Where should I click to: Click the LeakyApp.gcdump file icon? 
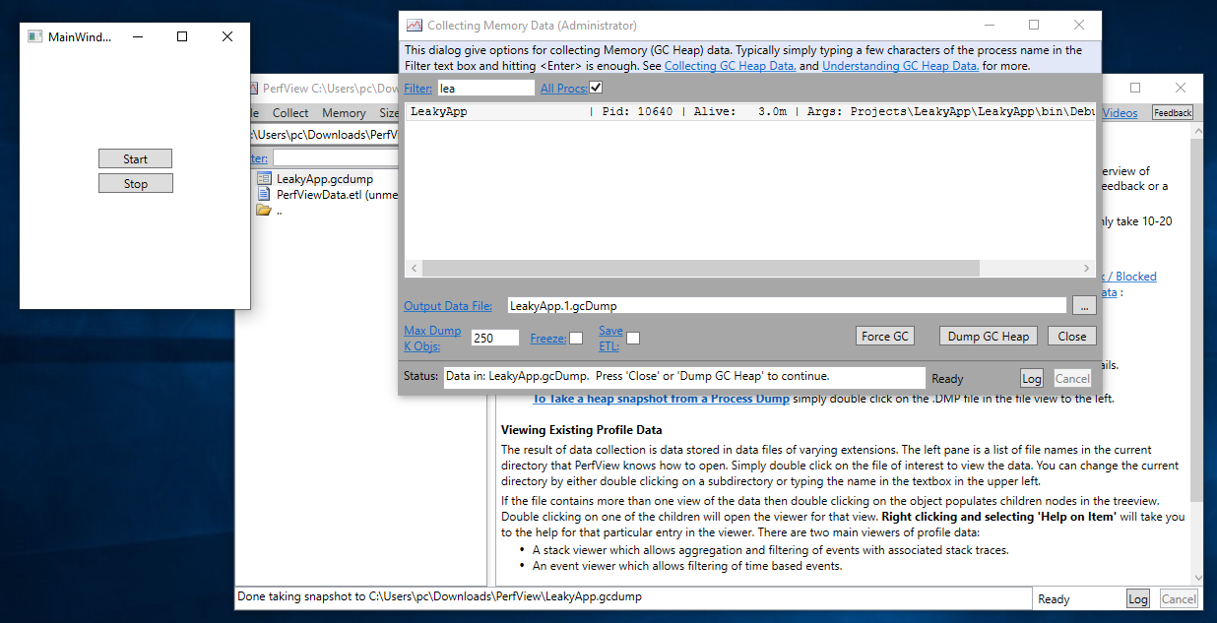click(x=264, y=179)
